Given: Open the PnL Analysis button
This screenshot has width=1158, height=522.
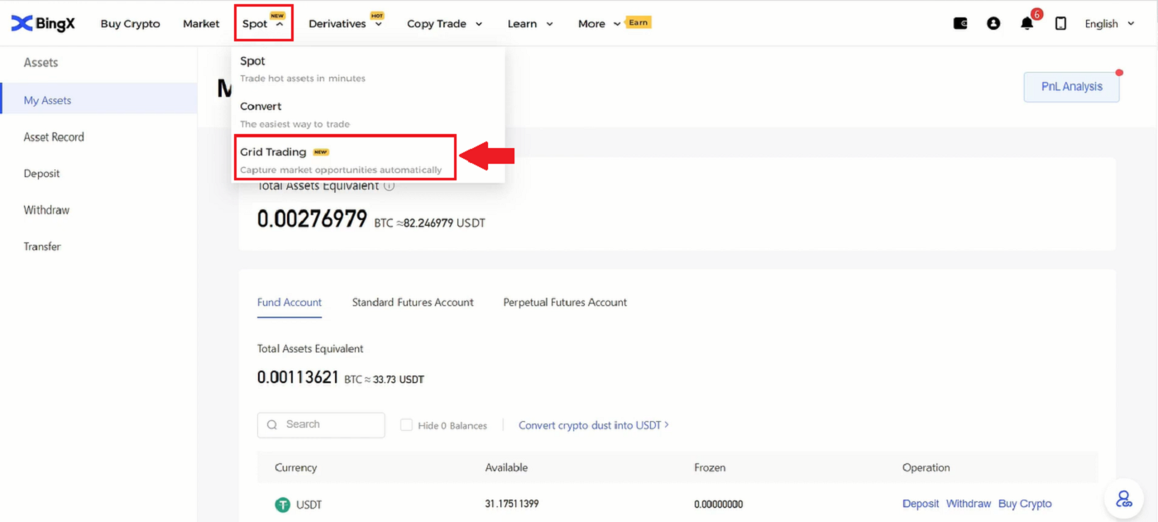Looking at the screenshot, I should click(x=1071, y=86).
